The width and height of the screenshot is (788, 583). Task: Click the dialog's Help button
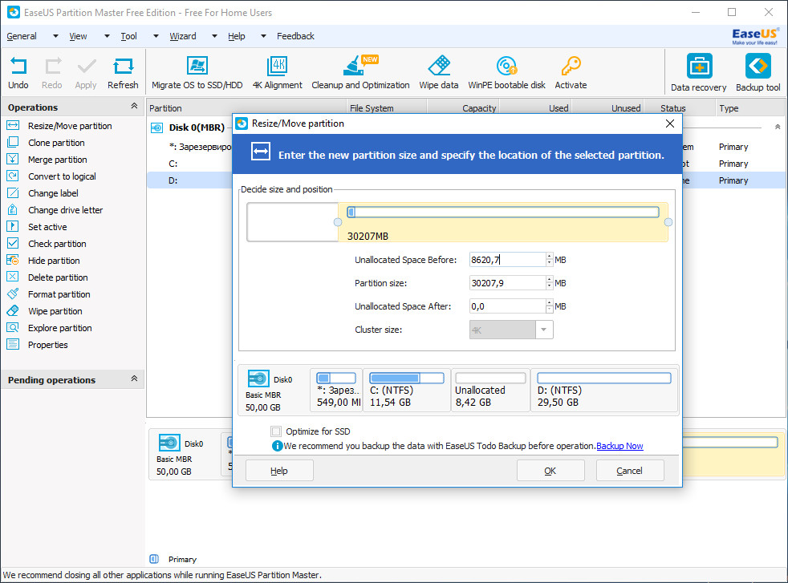[x=279, y=471]
